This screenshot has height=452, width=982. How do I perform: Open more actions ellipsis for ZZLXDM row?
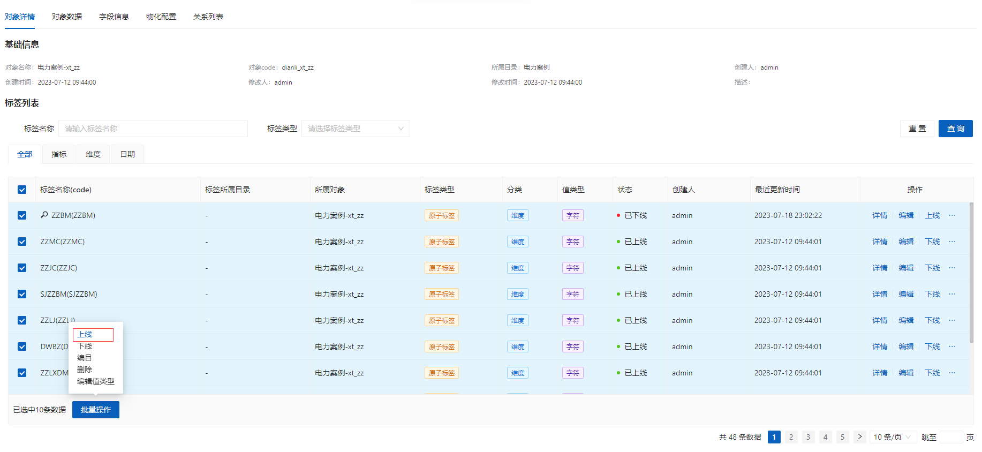952,373
